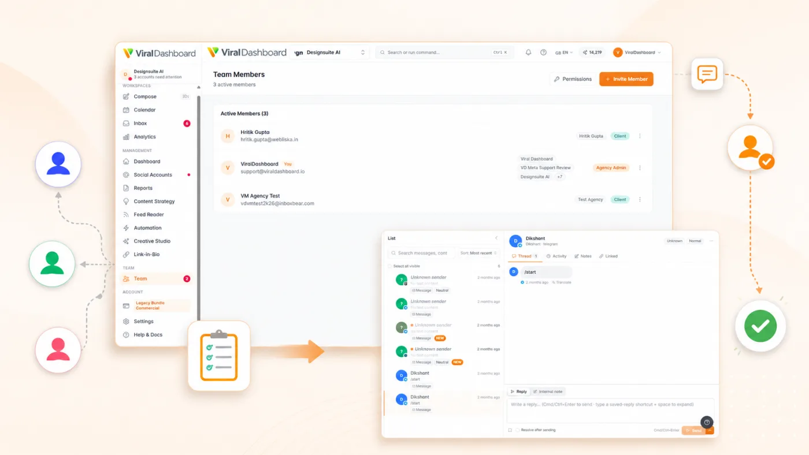Switch to the Activity tab
Screen dimensions: 809x455
[x=556, y=256]
